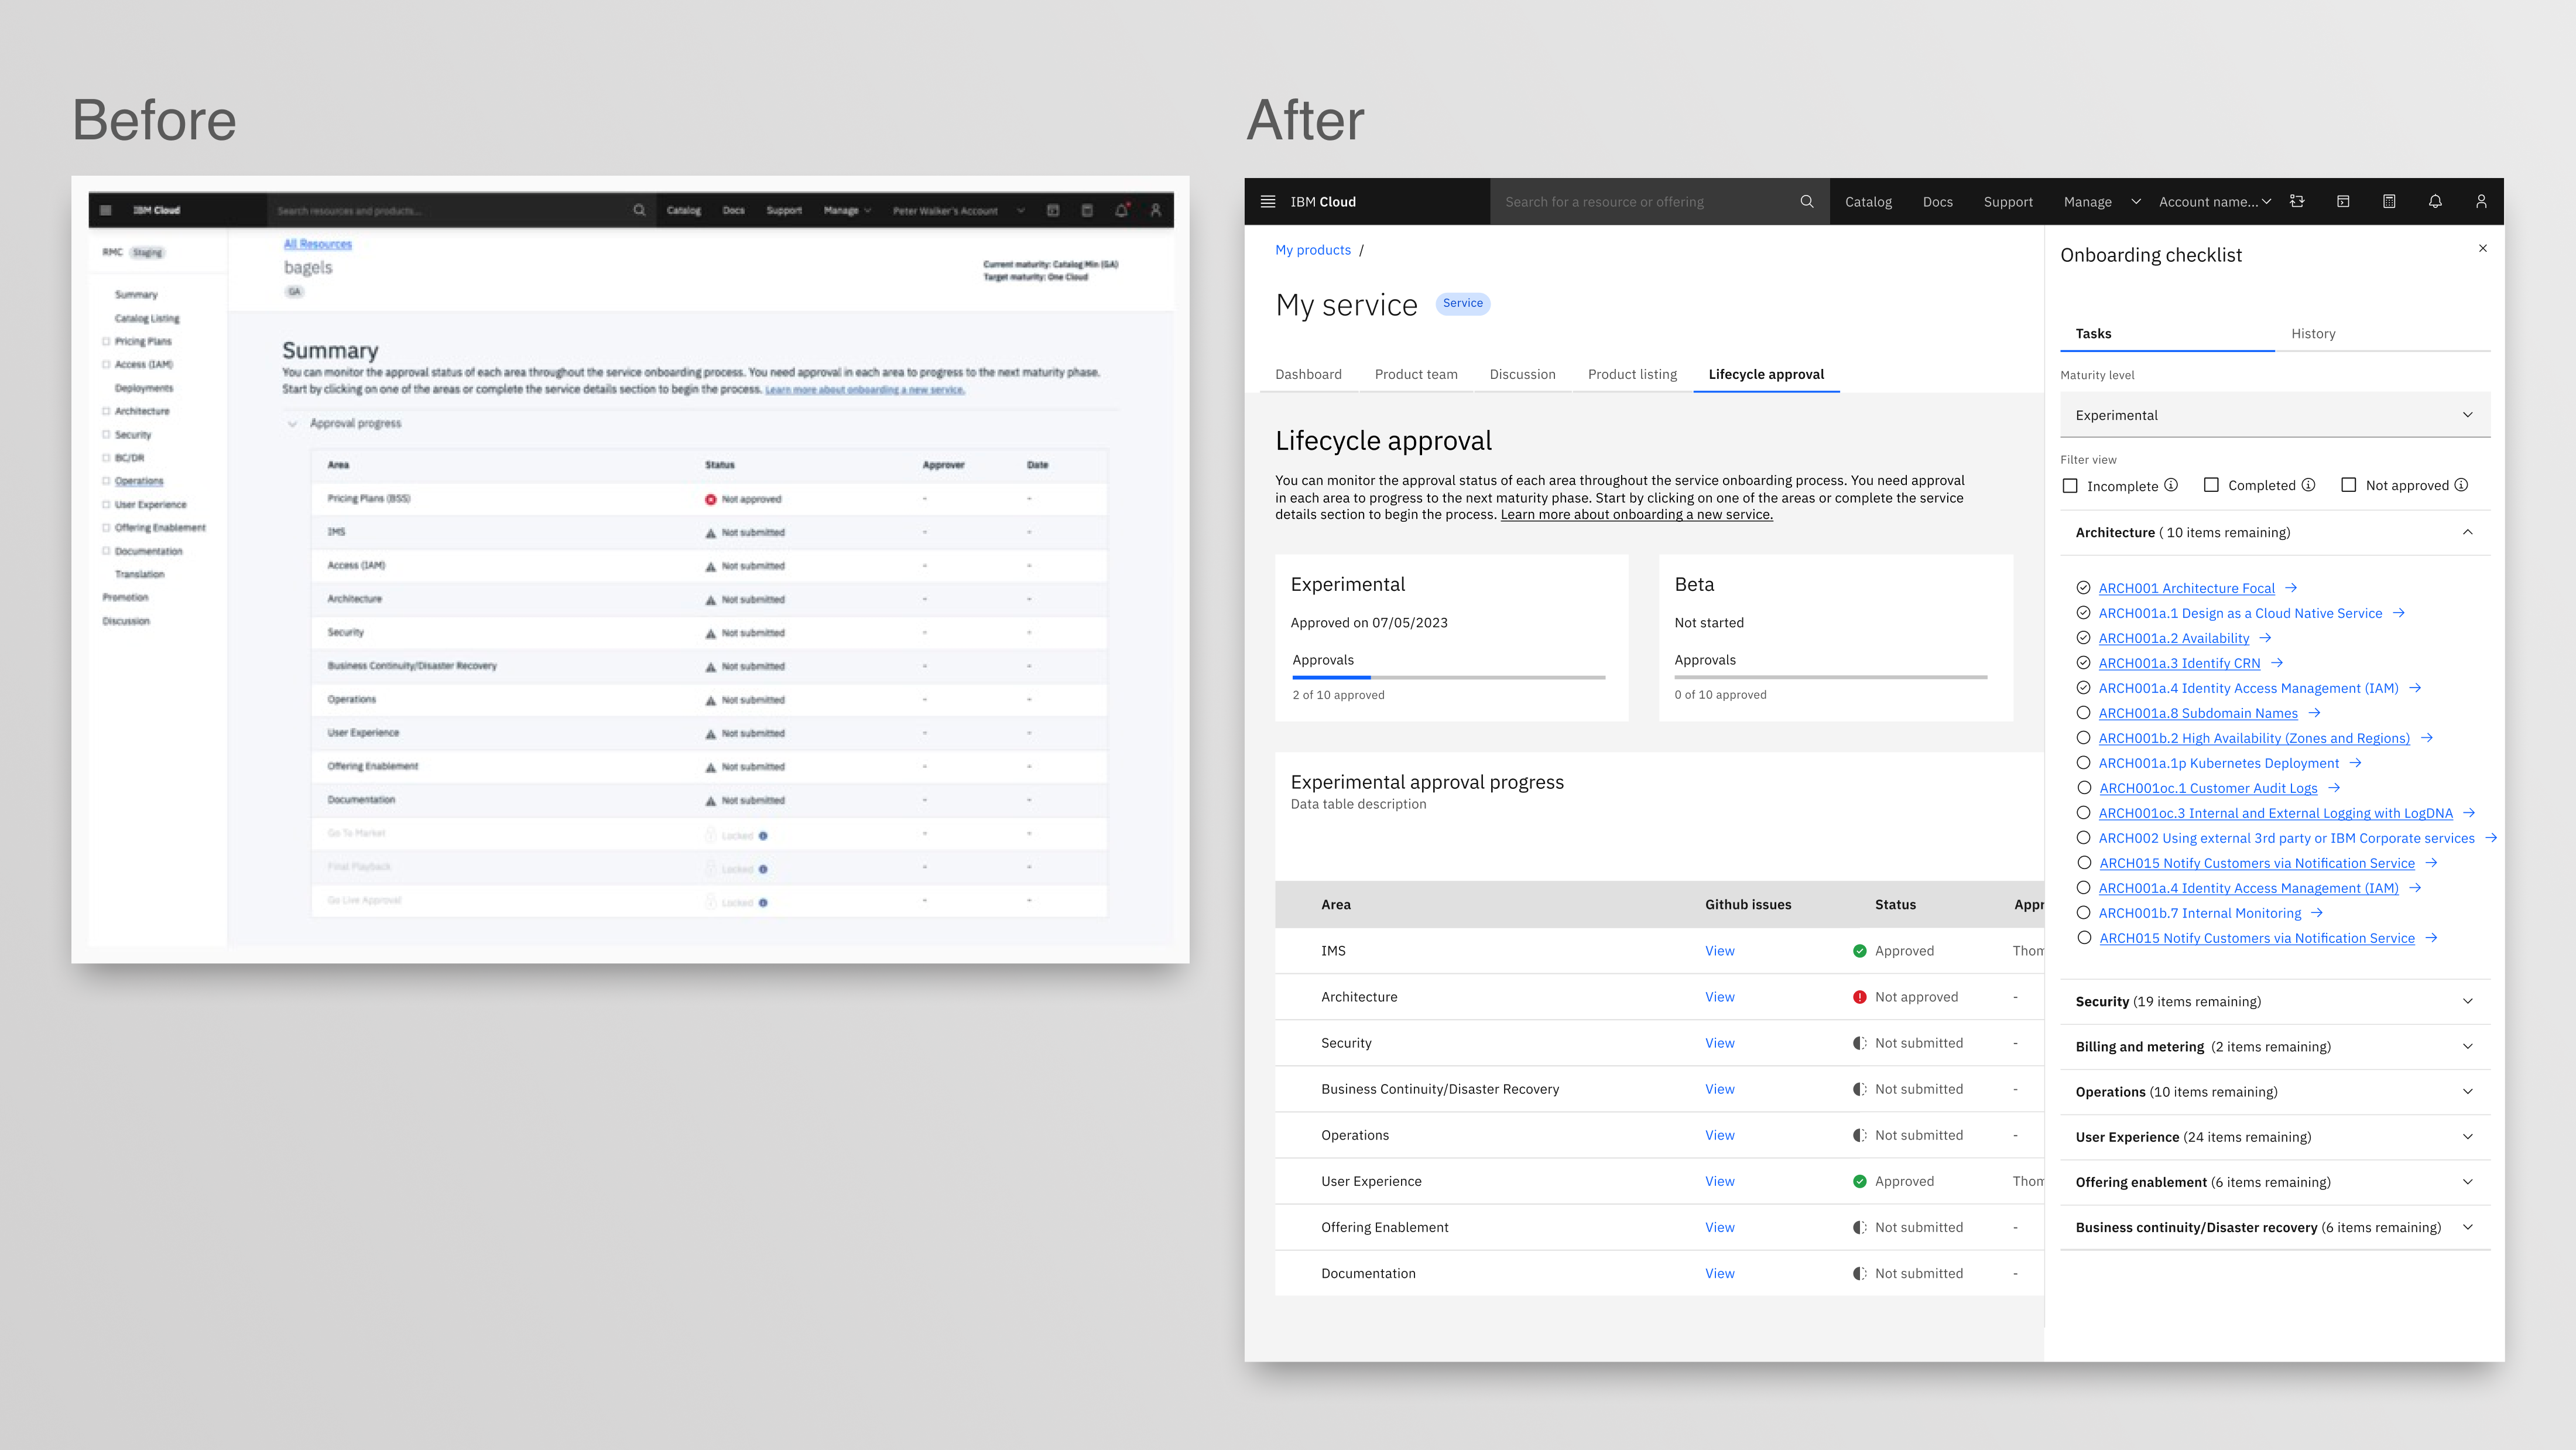Click arrow icon beside ARCH001 Architecture Focal
This screenshot has width=2576, height=1450.
pyautogui.click(x=2291, y=588)
